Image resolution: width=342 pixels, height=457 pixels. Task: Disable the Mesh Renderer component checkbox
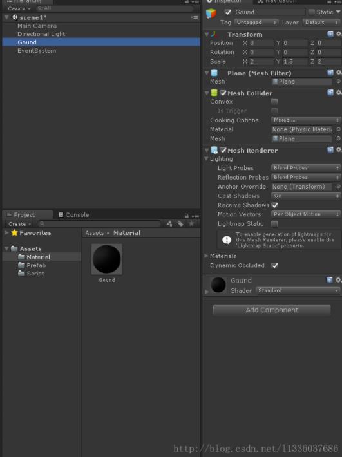click(x=223, y=151)
